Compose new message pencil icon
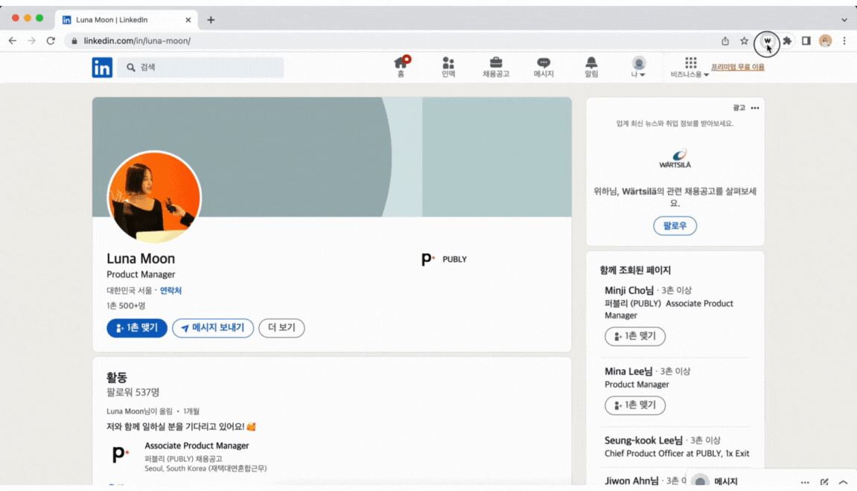This screenshot has height=491, width=857. (824, 482)
